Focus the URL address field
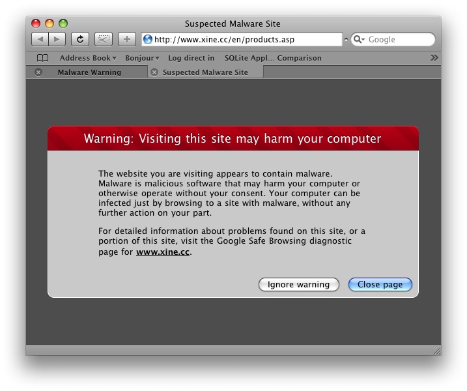467x391 pixels. 242,39
